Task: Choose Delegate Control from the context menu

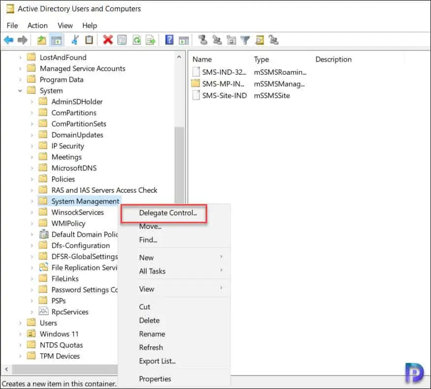Action: [168, 213]
